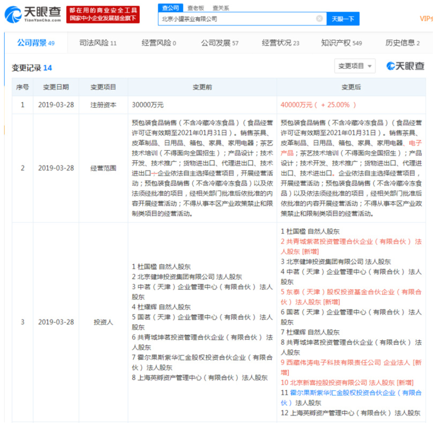Switch to the 查关系 search tab

(x=220, y=8)
